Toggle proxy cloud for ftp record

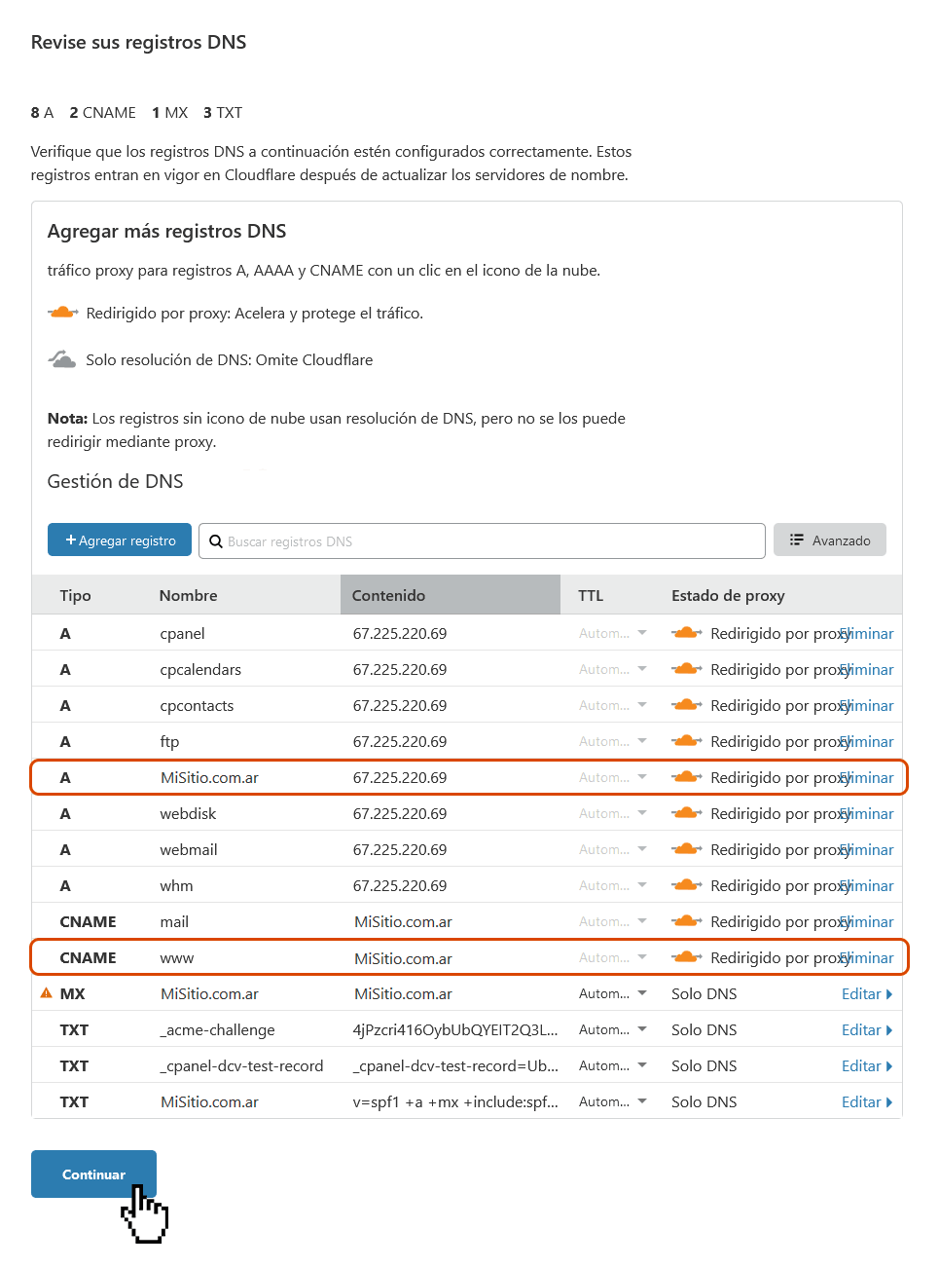pyautogui.click(x=687, y=741)
